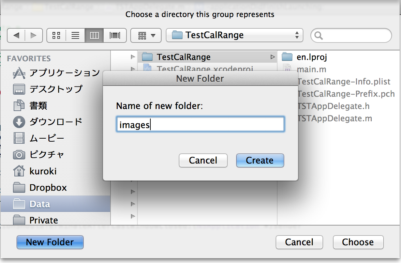Click TSTAppDelegate.h file
Screen dimensions: 401x263
pos(334,106)
